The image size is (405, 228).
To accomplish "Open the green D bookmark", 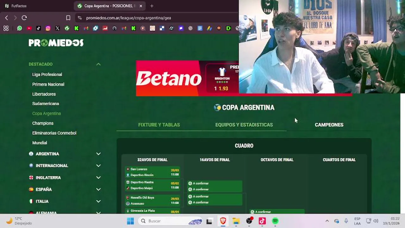I will (228, 28).
